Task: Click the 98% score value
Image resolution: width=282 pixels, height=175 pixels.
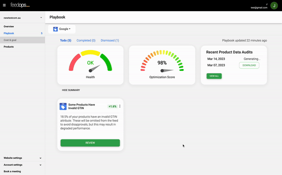Action: [162, 63]
